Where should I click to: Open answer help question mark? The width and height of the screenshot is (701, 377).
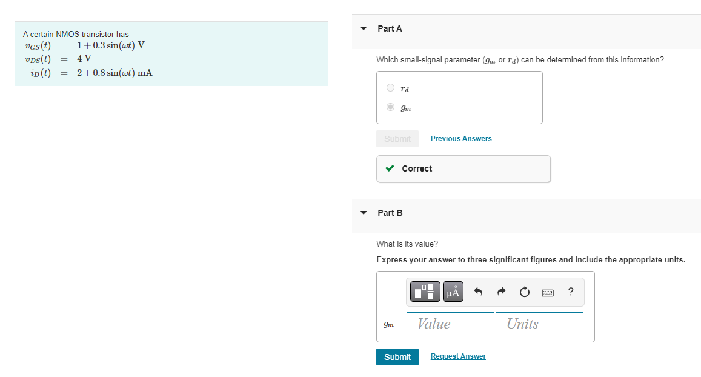[571, 292]
